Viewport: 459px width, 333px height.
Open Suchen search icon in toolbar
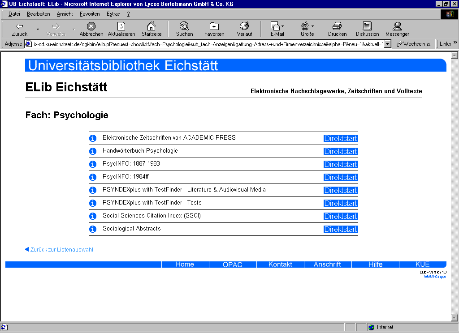[x=184, y=26]
